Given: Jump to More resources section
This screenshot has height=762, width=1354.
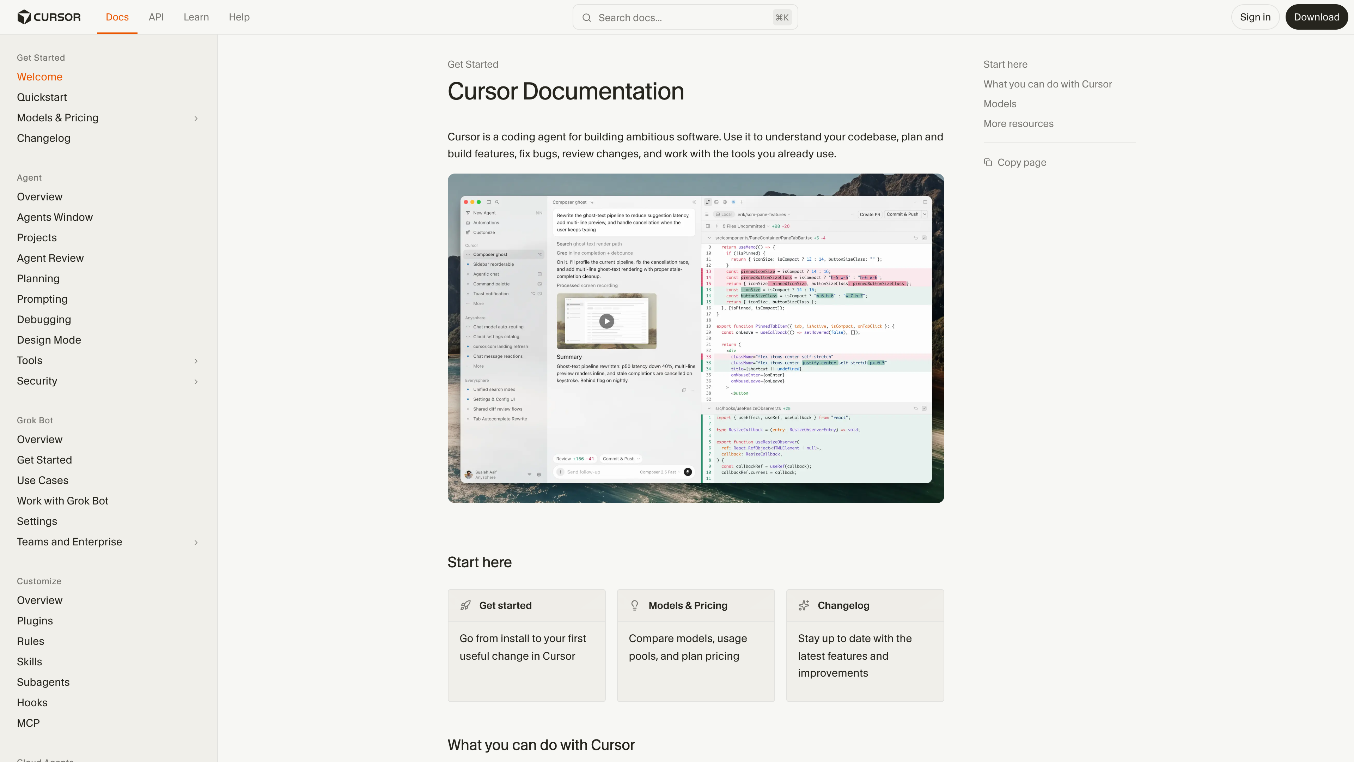Looking at the screenshot, I should pyautogui.click(x=1018, y=123).
